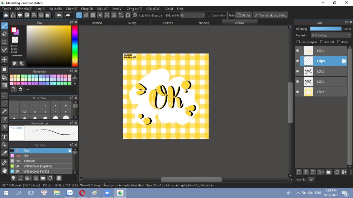Click the Lớp2 layer thumbnail
Image resolution: width=353 pixels, height=198 pixels.
tap(308, 92)
